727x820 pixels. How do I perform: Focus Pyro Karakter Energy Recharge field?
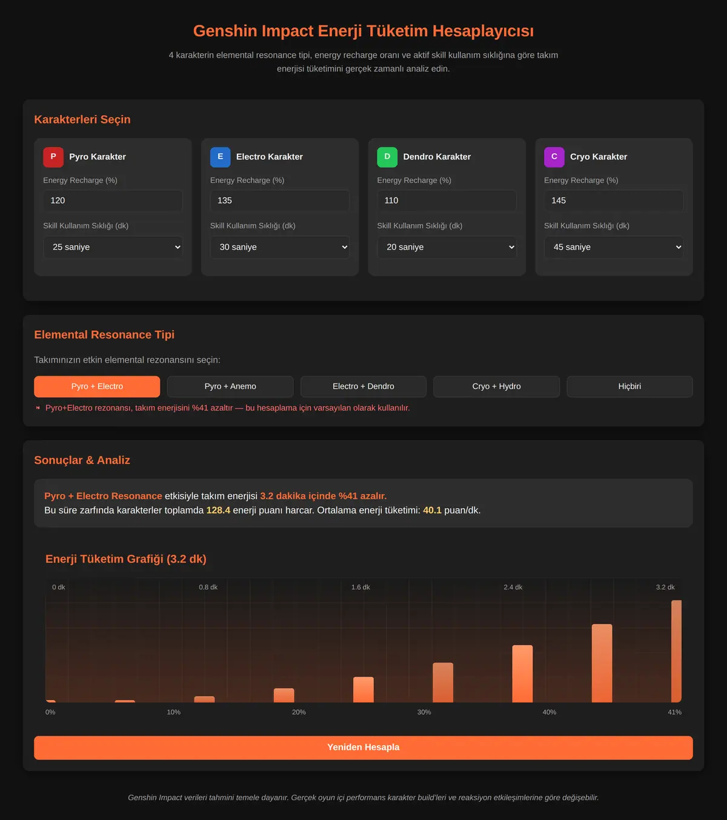[x=113, y=200]
